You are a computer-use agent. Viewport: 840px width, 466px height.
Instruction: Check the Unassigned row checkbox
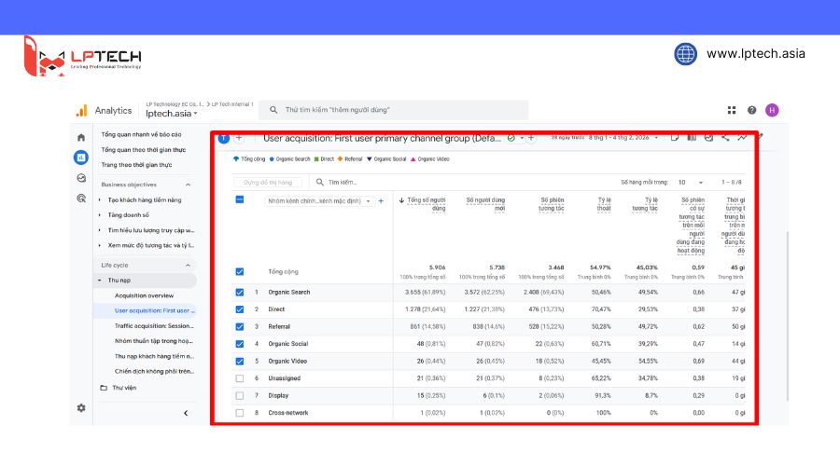click(240, 378)
